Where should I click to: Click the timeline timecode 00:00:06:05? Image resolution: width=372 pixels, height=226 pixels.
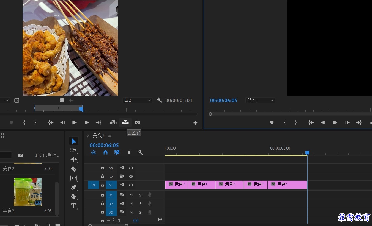[x=104, y=145]
